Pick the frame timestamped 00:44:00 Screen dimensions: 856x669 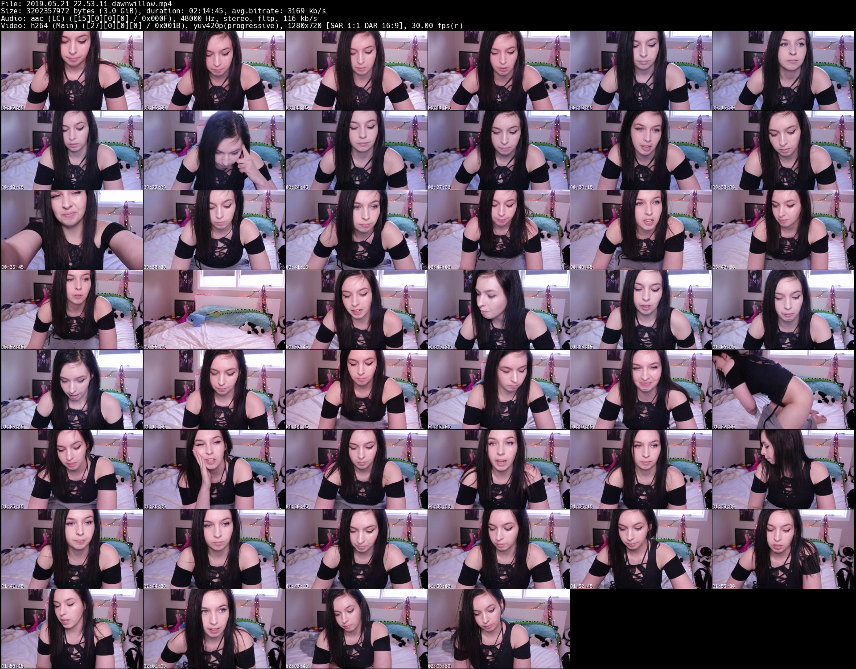pos(498,230)
